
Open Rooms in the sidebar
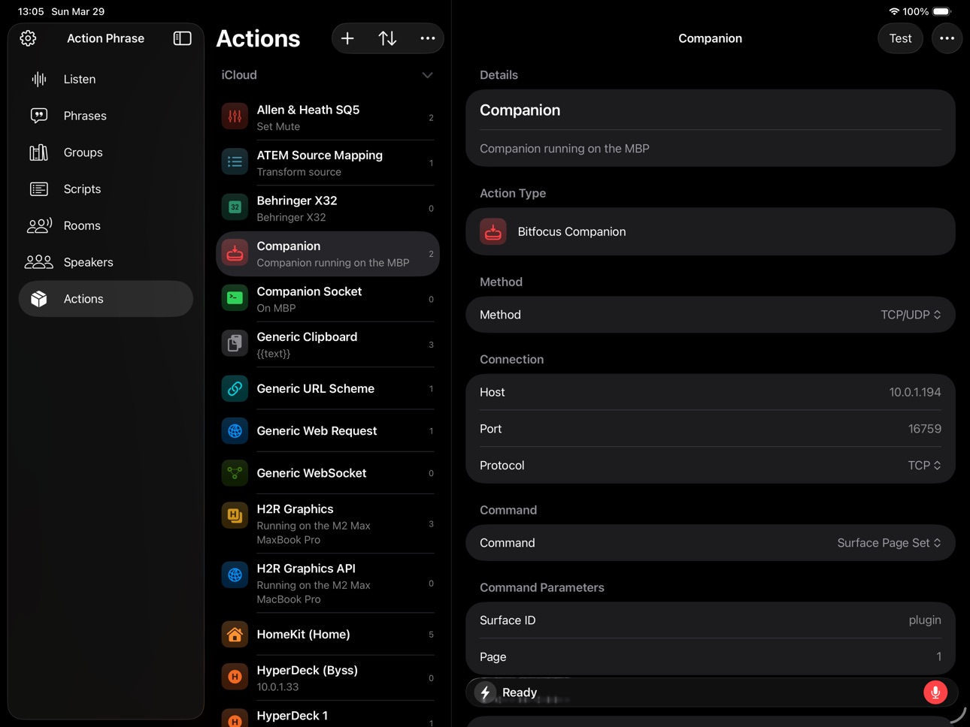[106, 225]
